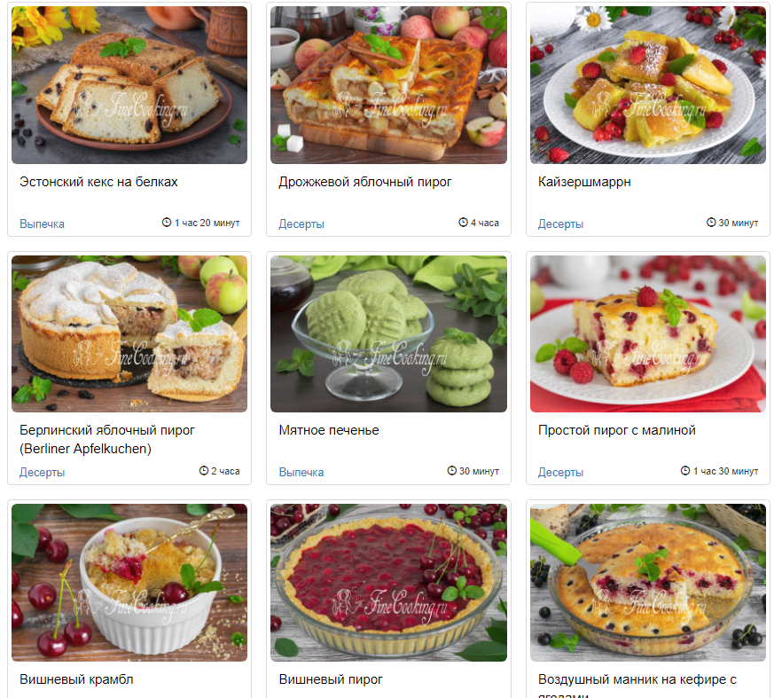Click clock icon beside 1 час 20 минут
774x698 pixels.
coord(167,223)
